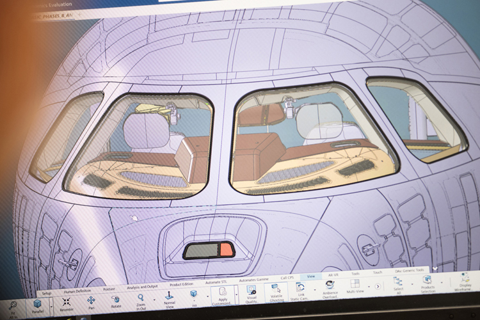The height and width of the screenshot is (320, 480).
Task: Open Ambience Overload tool
Action: tap(330, 285)
